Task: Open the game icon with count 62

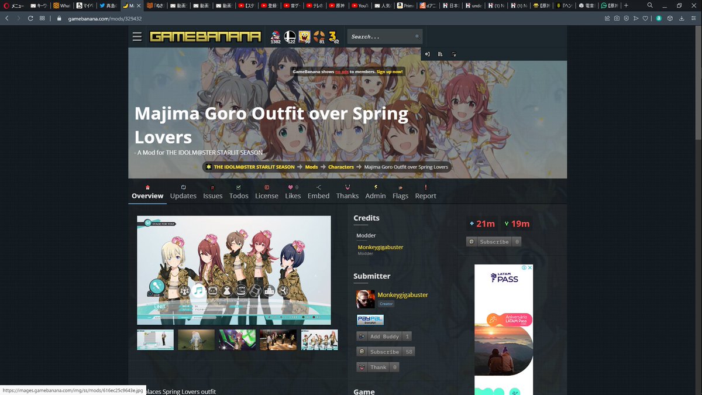Action: tap(333, 37)
